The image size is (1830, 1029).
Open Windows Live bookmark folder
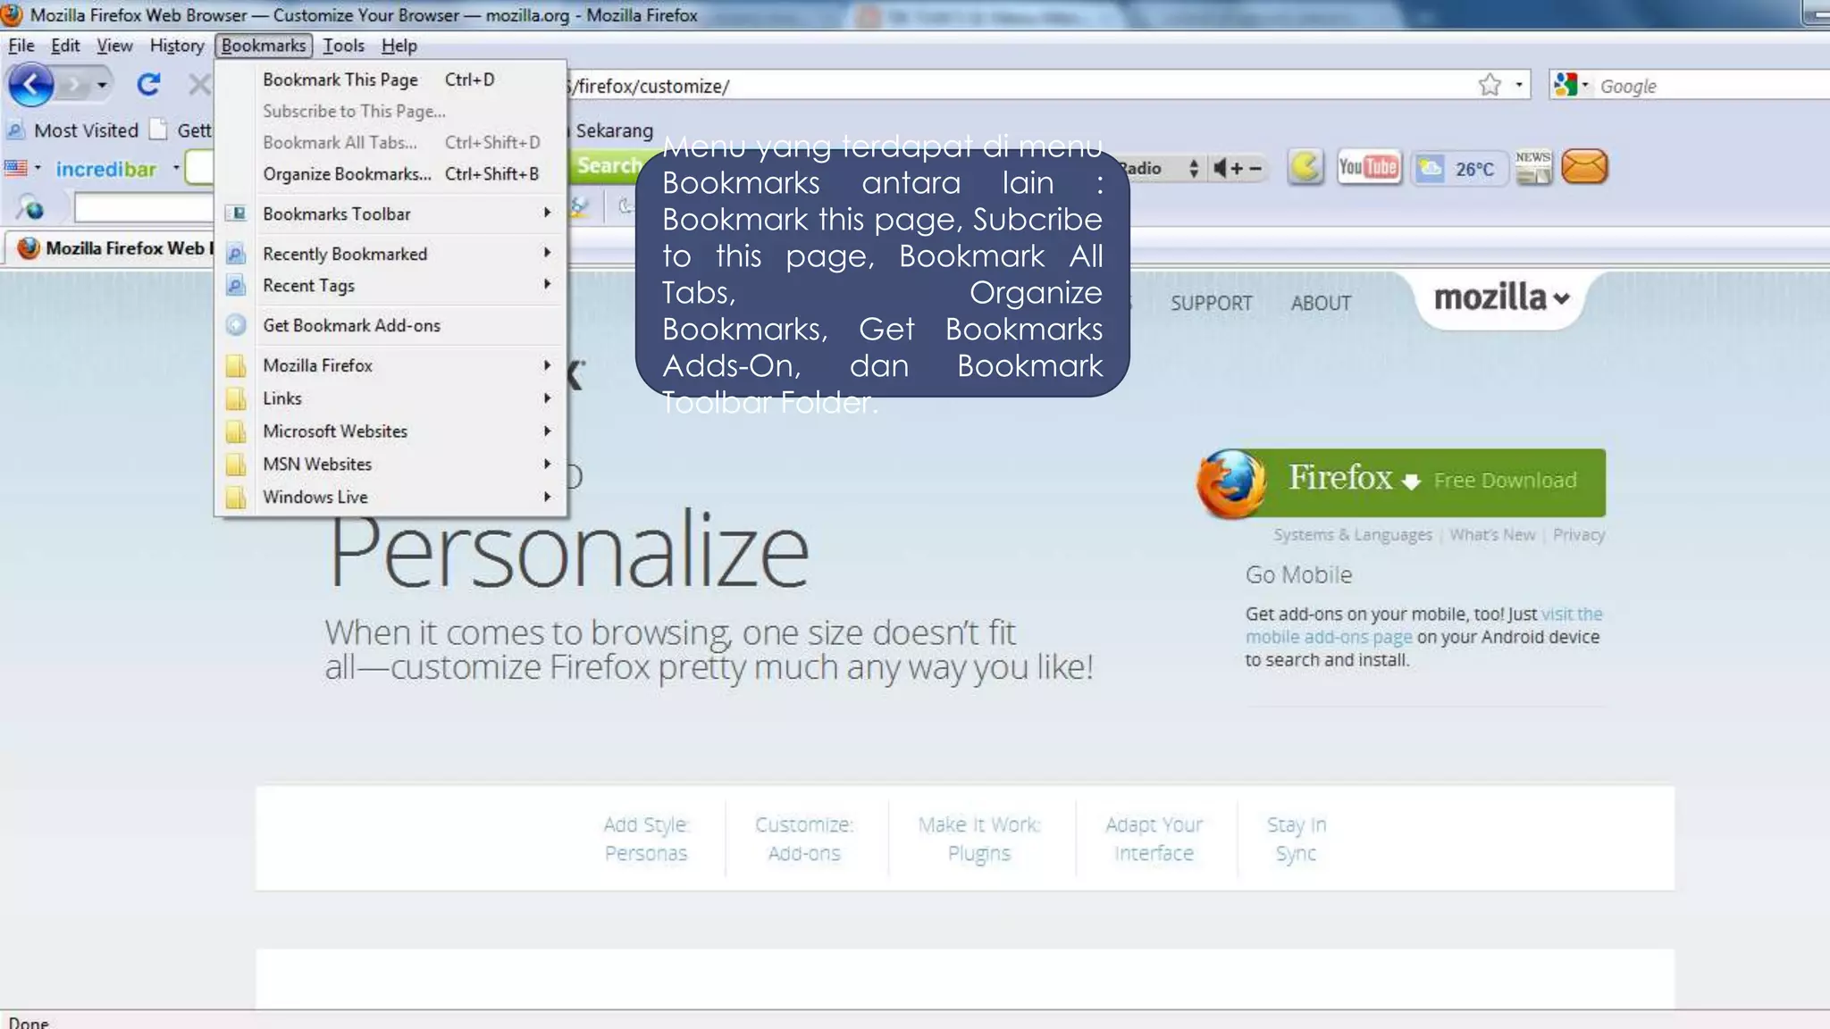click(x=390, y=498)
